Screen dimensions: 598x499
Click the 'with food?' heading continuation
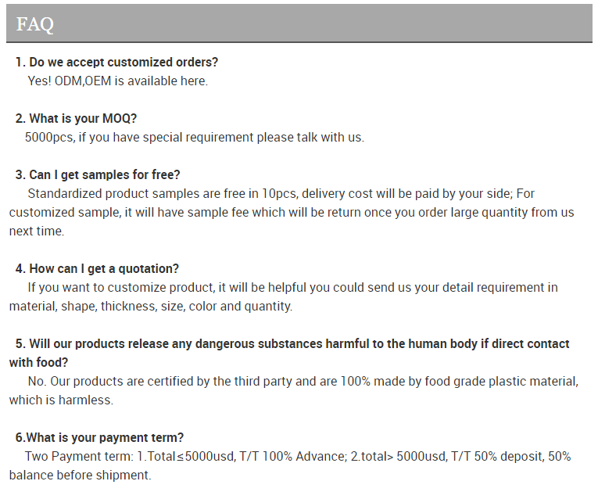(38, 362)
